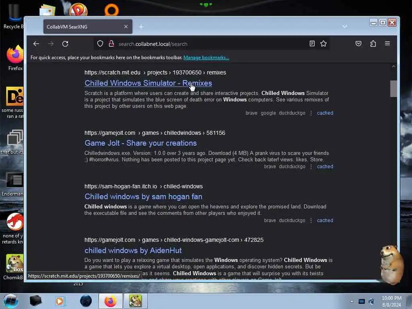Screen dimensions: 412x309
Task: Click the insecure connection padlock icon
Action: coord(111,43)
